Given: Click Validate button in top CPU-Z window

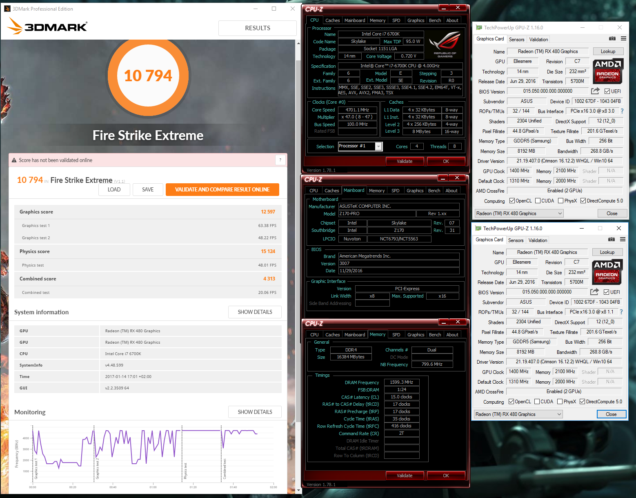Looking at the screenshot, I should [x=405, y=161].
